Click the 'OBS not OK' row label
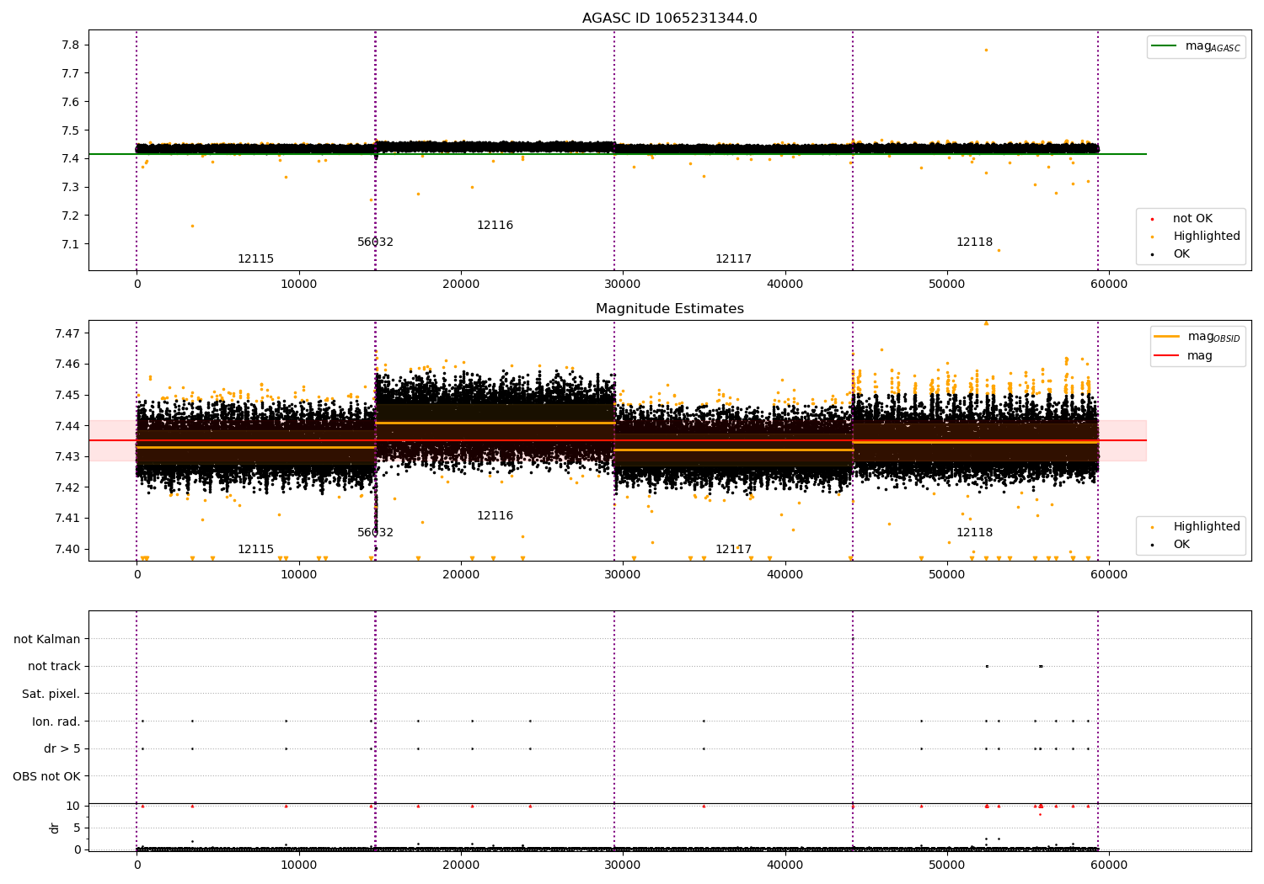1264x884 pixels. click(47, 776)
